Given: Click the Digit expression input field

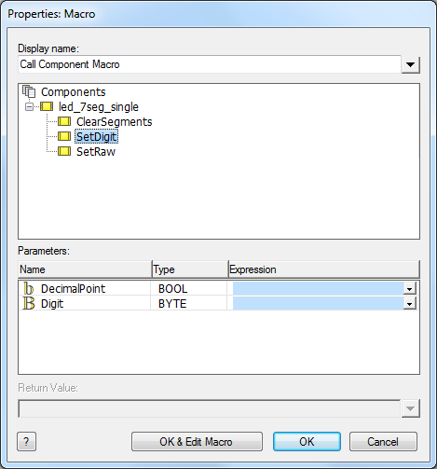Looking at the screenshot, I should tap(319, 304).
